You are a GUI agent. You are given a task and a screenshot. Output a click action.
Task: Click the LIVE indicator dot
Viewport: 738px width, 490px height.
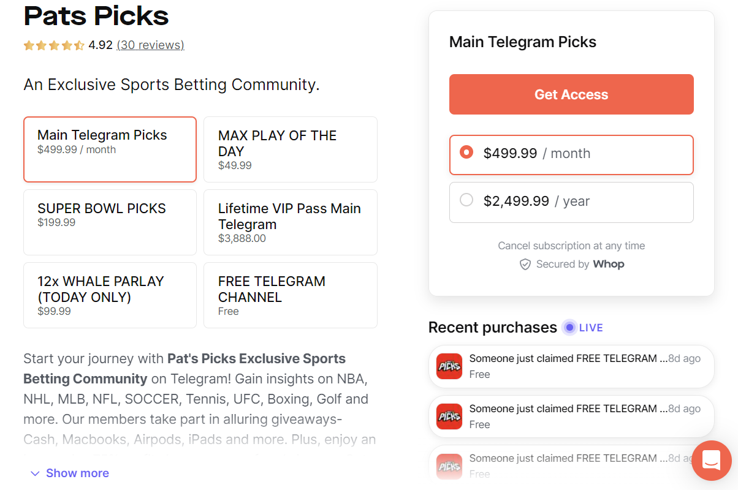[569, 327]
